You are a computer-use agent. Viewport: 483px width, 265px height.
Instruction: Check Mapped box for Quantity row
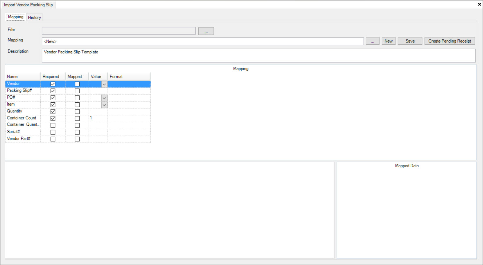pos(77,111)
